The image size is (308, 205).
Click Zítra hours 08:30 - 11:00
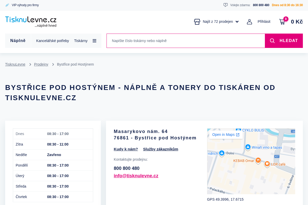pyautogui.click(x=58, y=144)
